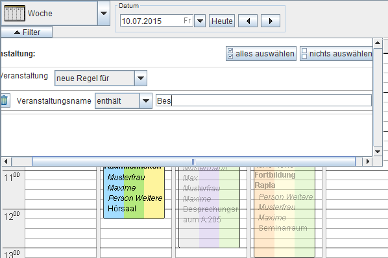Click horizontal scrollbar left arrow
The image size is (388, 258).
tap(6, 161)
